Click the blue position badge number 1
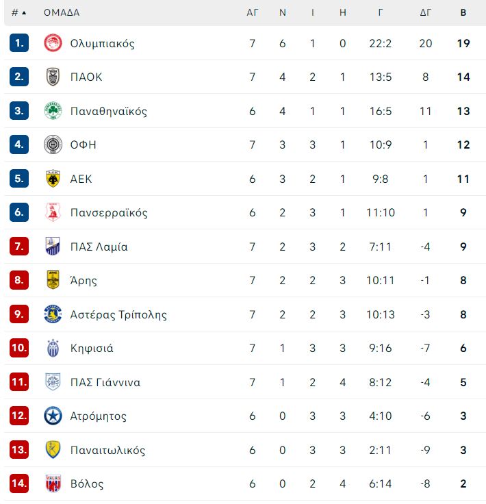Image resolution: width=486 pixels, height=504 pixels. click(x=19, y=42)
